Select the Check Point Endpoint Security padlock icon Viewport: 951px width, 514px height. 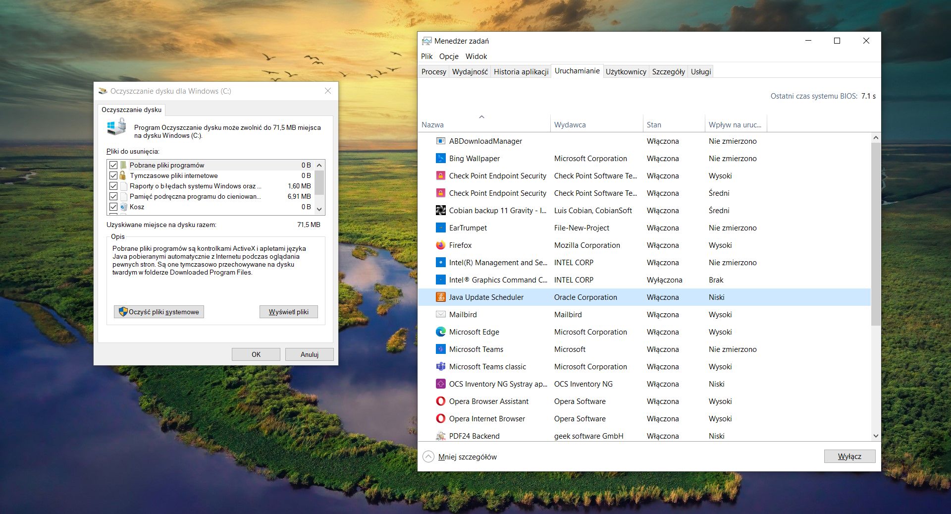point(441,175)
